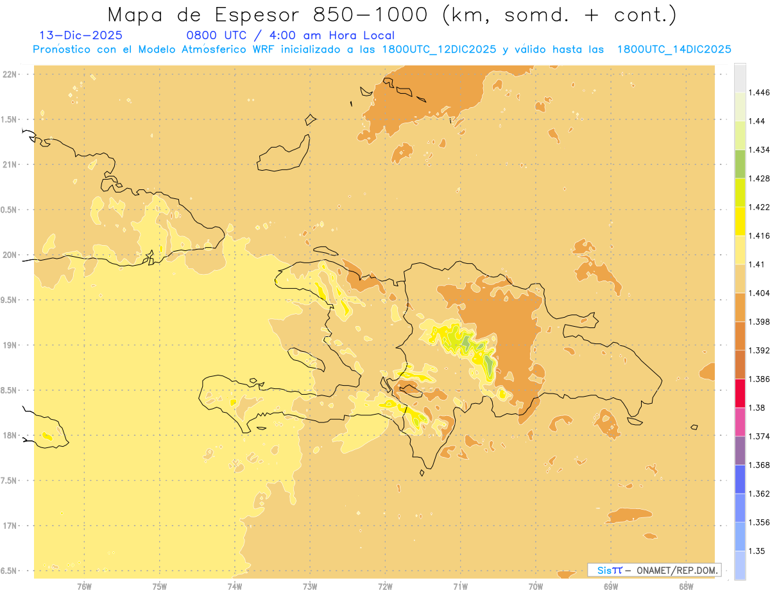Viewport: 770px width, 595px height.
Task: Click the 75W longitude label
Action: (160, 586)
